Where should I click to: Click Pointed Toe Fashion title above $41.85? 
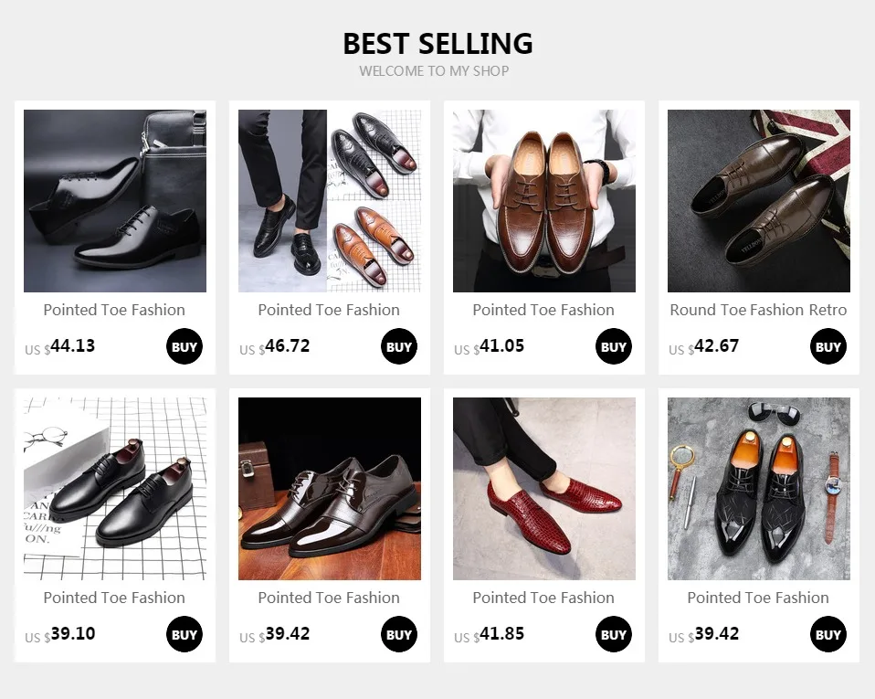(543, 598)
